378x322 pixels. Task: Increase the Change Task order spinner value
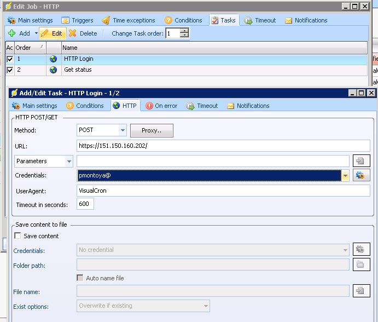point(184,31)
